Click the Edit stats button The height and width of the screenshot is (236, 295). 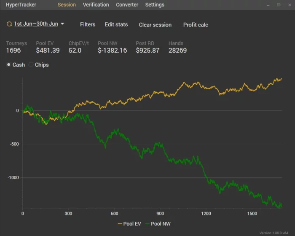click(116, 24)
